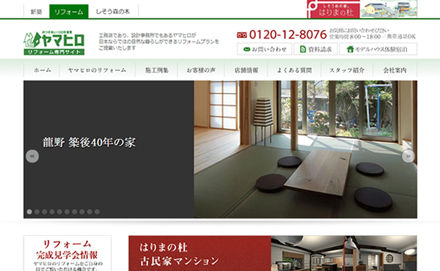Viewport: 440px width, 271px height.
Task: Click the envelope icon on お問い合わせ
Action: 246,49
